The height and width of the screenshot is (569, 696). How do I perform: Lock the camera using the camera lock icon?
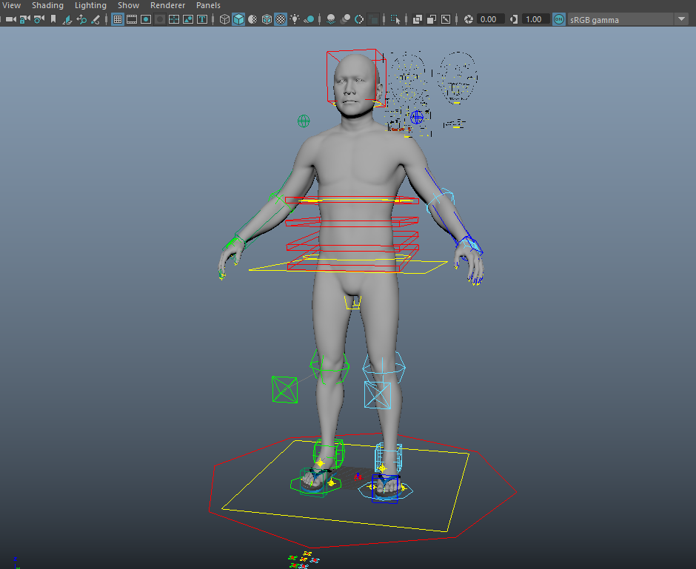coord(24,19)
